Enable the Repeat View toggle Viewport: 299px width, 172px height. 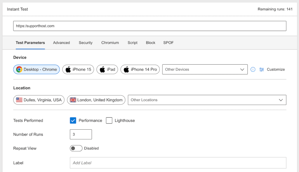coord(76,148)
